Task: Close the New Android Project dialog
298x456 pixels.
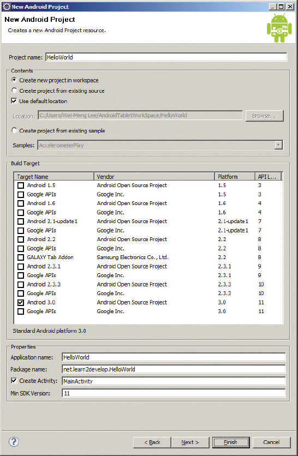Action: (x=290, y=7)
